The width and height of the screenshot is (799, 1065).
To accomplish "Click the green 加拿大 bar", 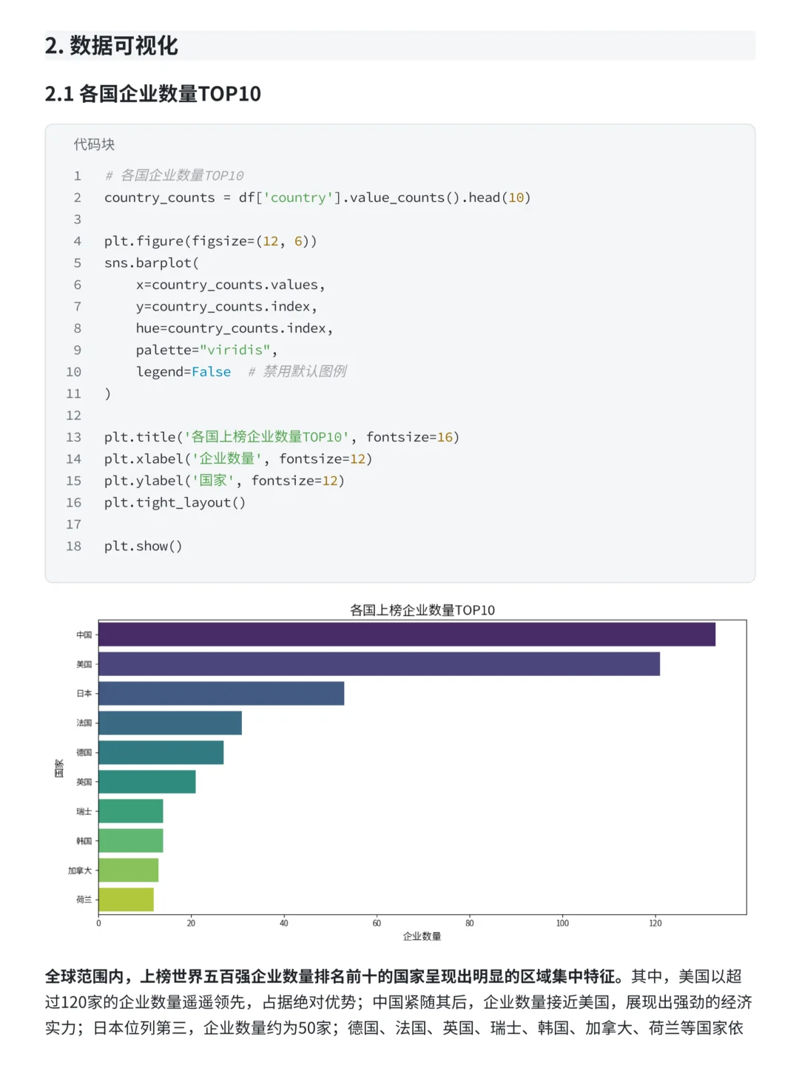I will [x=128, y=870].
